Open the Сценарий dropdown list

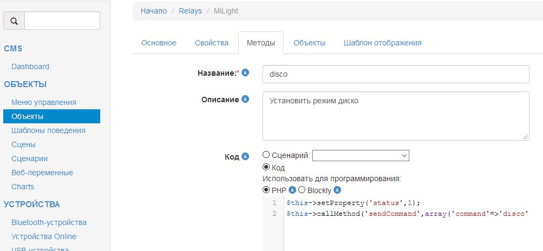tap(361, 156)
